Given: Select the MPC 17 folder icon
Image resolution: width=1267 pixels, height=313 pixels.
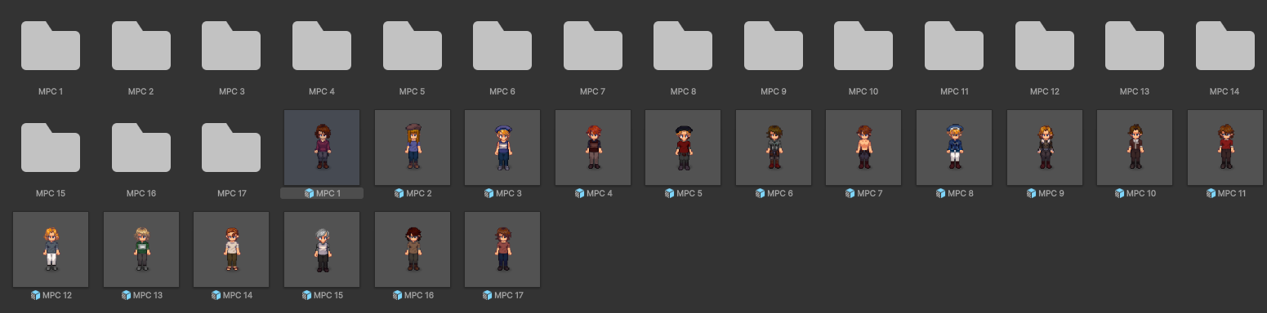Looking at the screenshot, I should tap(231, 148).
